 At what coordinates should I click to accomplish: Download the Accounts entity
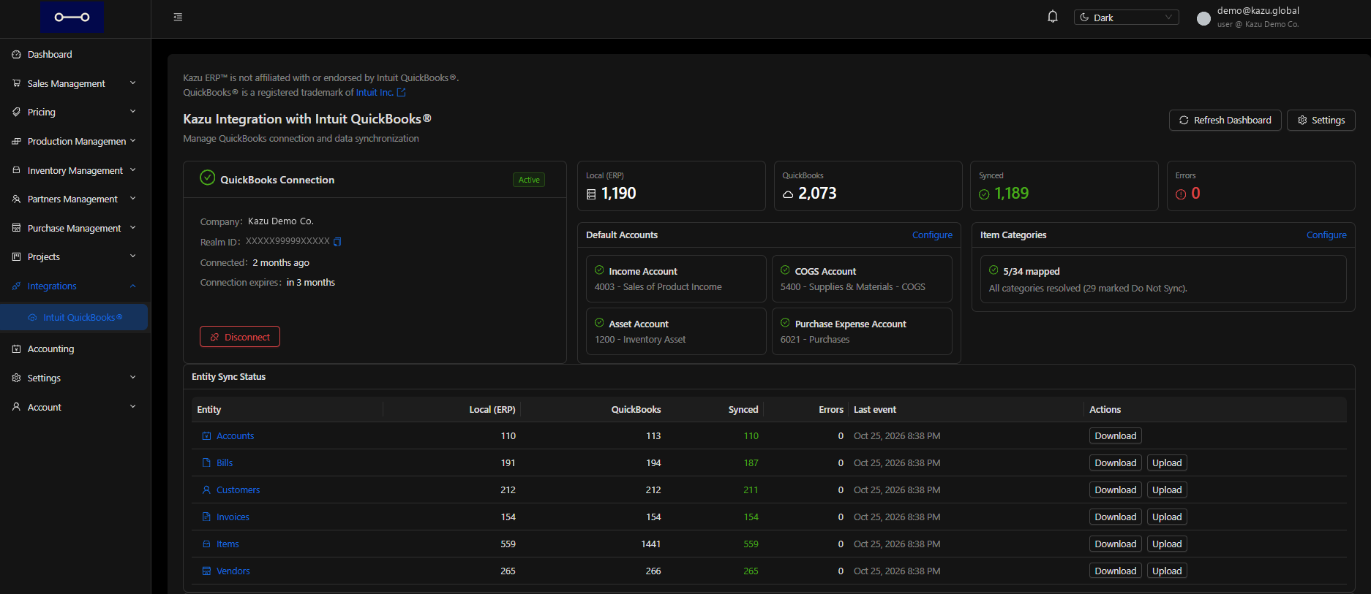1115,436
